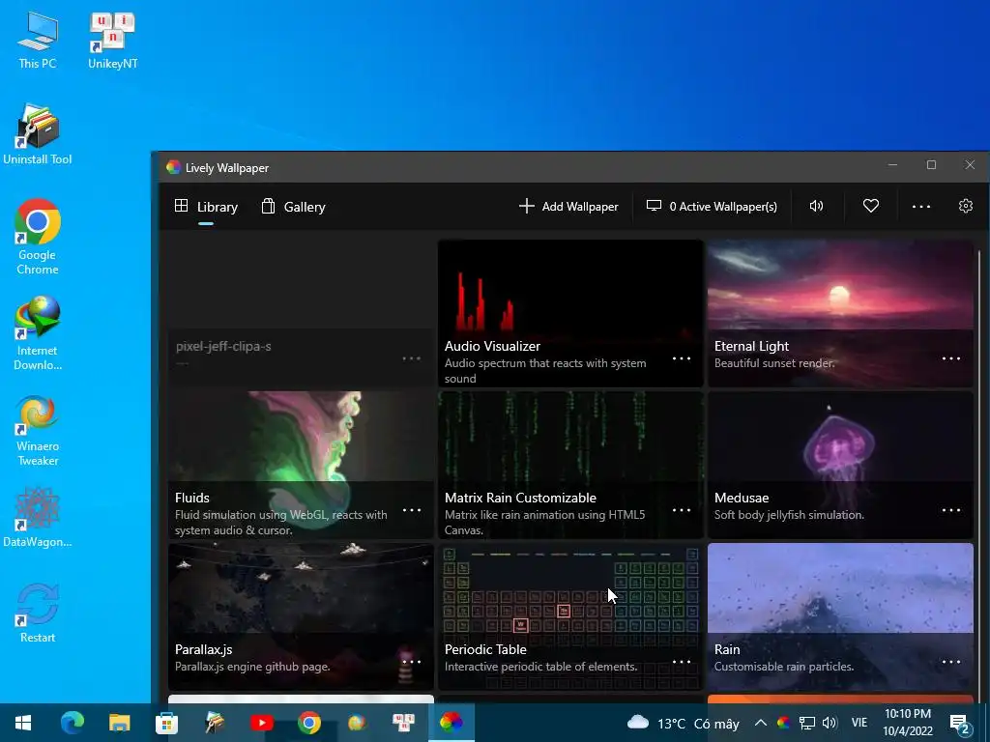990x742 pixels.
Task: Click the audio volume speaker icon in Lively toolbar
Action: point(816,206)
